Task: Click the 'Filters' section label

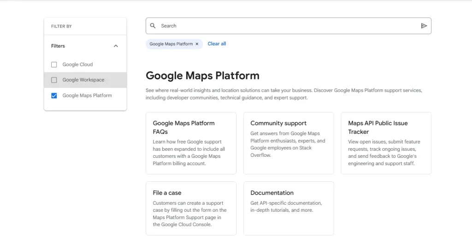Action: (x=58, y=46)
